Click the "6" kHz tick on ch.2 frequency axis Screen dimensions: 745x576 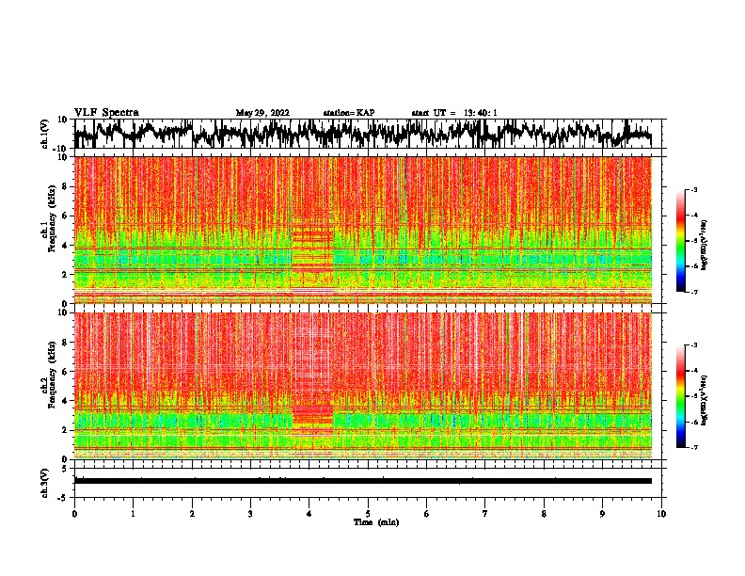click(x=65, y=372)
